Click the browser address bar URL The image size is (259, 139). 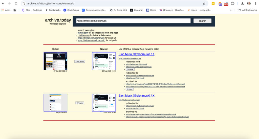pos(50,4)
